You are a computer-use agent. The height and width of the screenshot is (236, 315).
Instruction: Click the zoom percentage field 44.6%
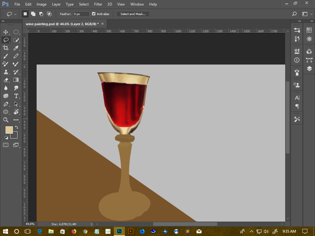click(30, 224)
